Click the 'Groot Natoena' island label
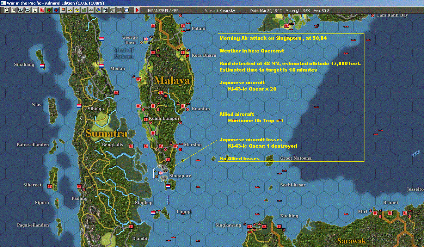The height and width of the screenshot is (247, 424). (x=296, y=158)
